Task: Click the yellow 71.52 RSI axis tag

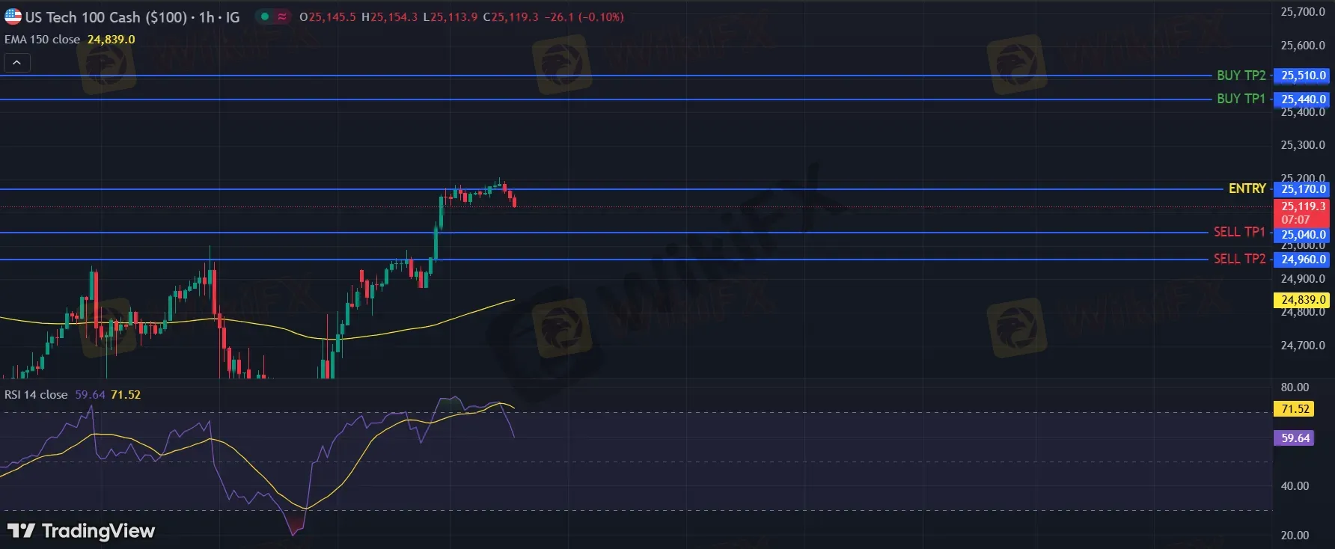Action: 1295,409
